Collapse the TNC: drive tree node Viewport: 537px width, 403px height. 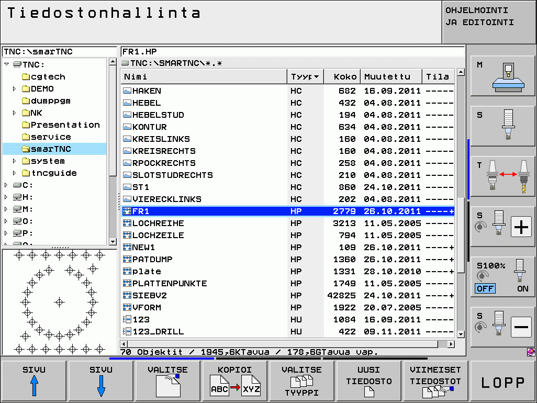tap(6, 64)
